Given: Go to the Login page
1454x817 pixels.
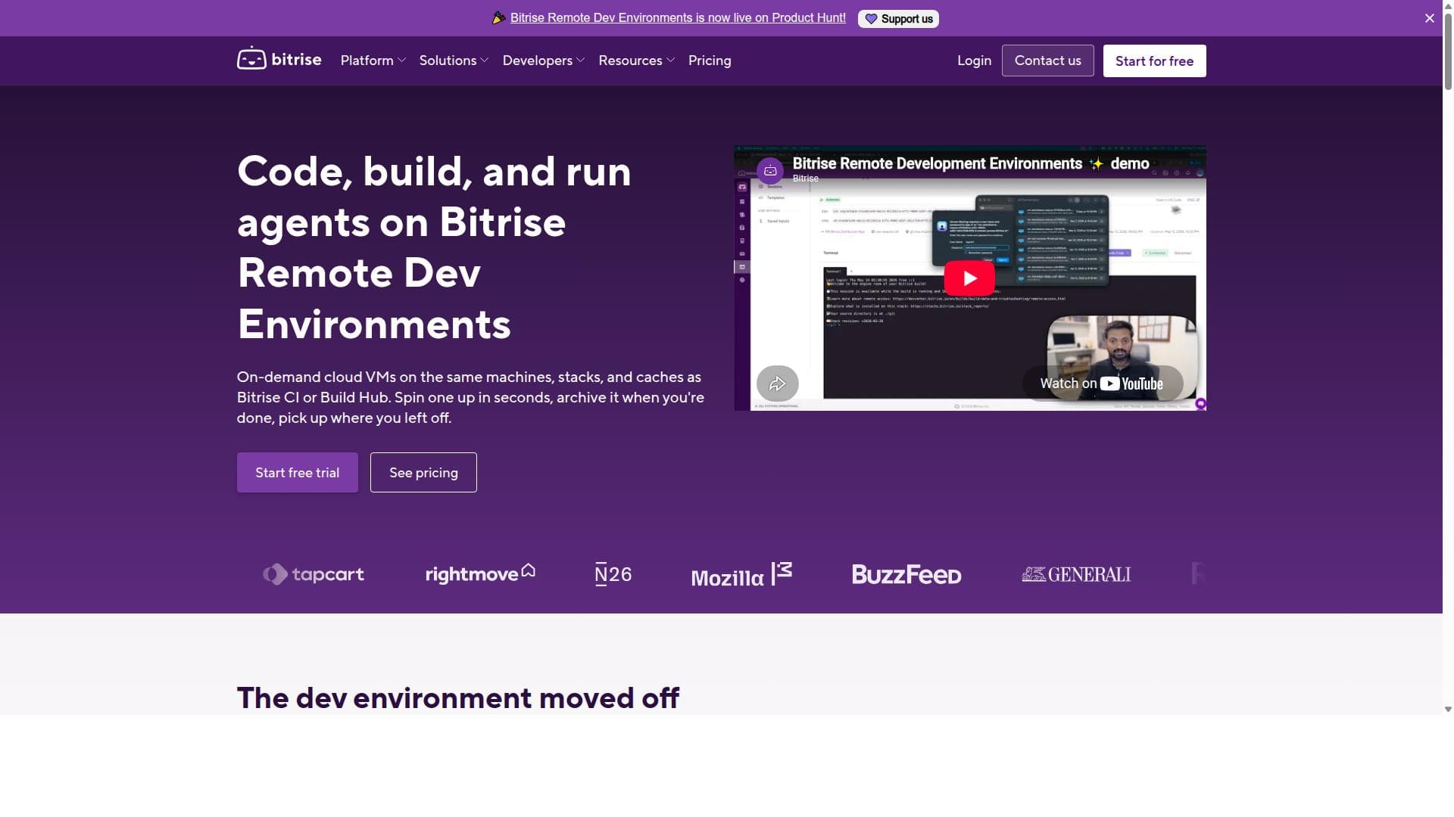Looking at the screenshot, I should coord(974,61).
